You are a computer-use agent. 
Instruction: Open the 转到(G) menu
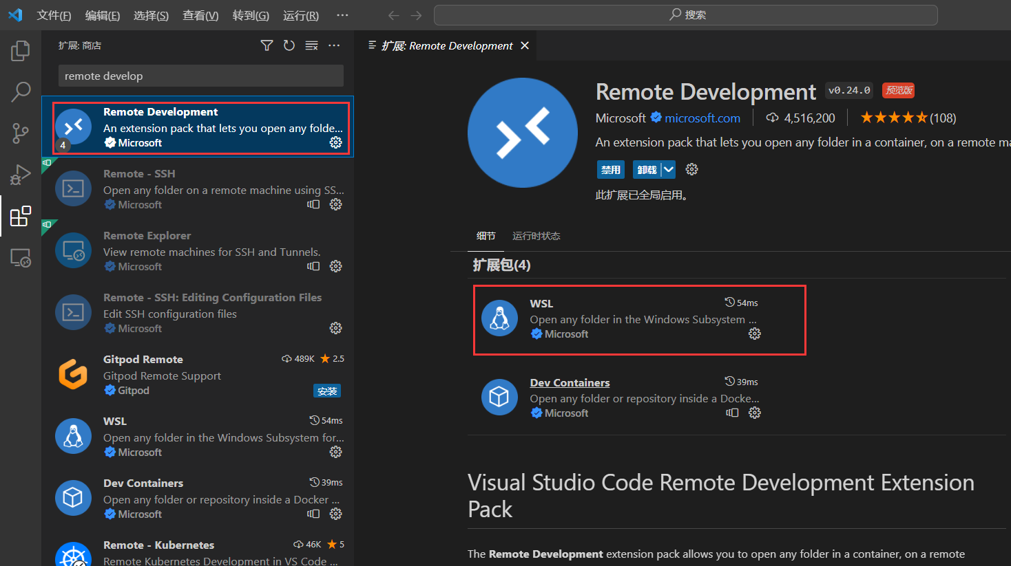click(251, 15)
